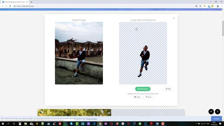
Task: Switch to Chrome on the taskbar
Action: [100, 124]
